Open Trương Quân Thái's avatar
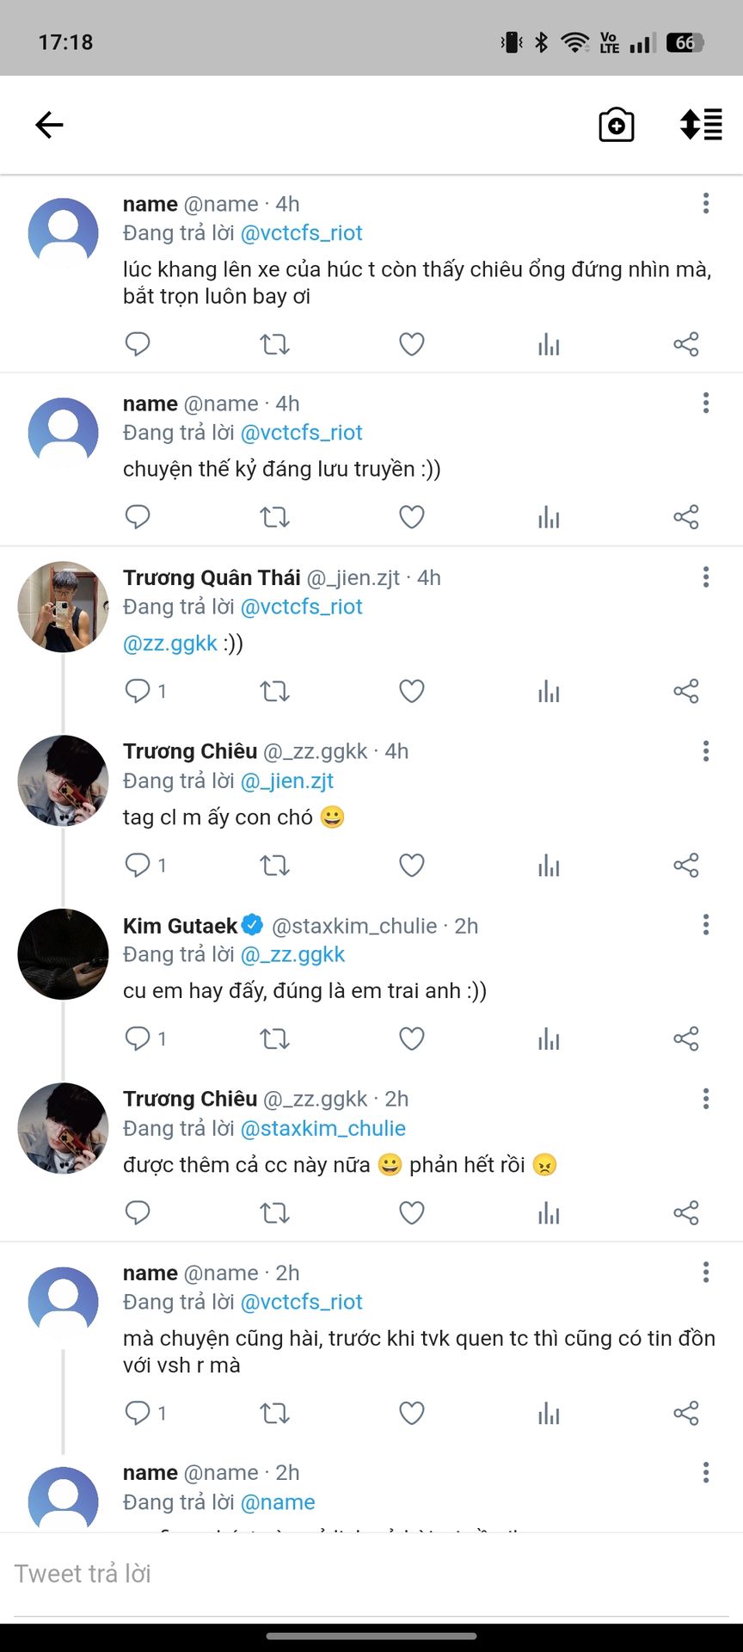Image resolution: width=743 pixels, height=1652 pixels. point(63,607)
